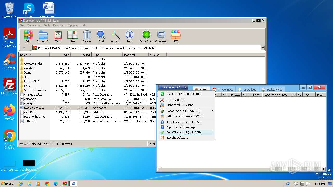Open Google Chrome desktop icon
Image resolution: width=333 pixels, height=187 pixels.
(x=9, y=139)
